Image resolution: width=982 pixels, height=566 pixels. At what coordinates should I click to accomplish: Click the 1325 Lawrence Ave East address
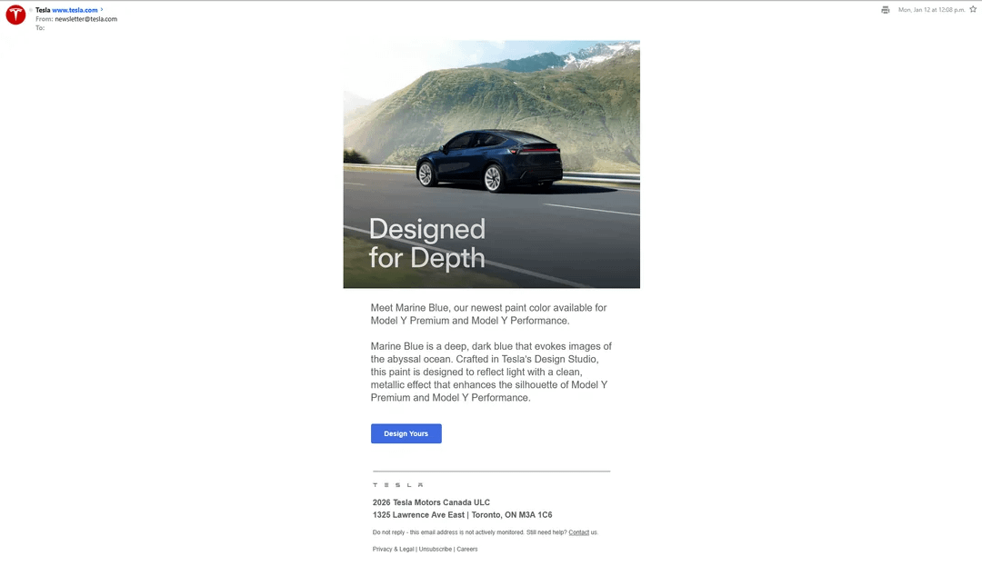[x=418, y=515]
